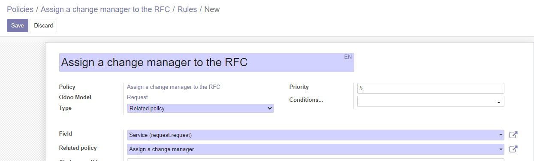
Task: Click the EN translation indicator
Action: 348,57
